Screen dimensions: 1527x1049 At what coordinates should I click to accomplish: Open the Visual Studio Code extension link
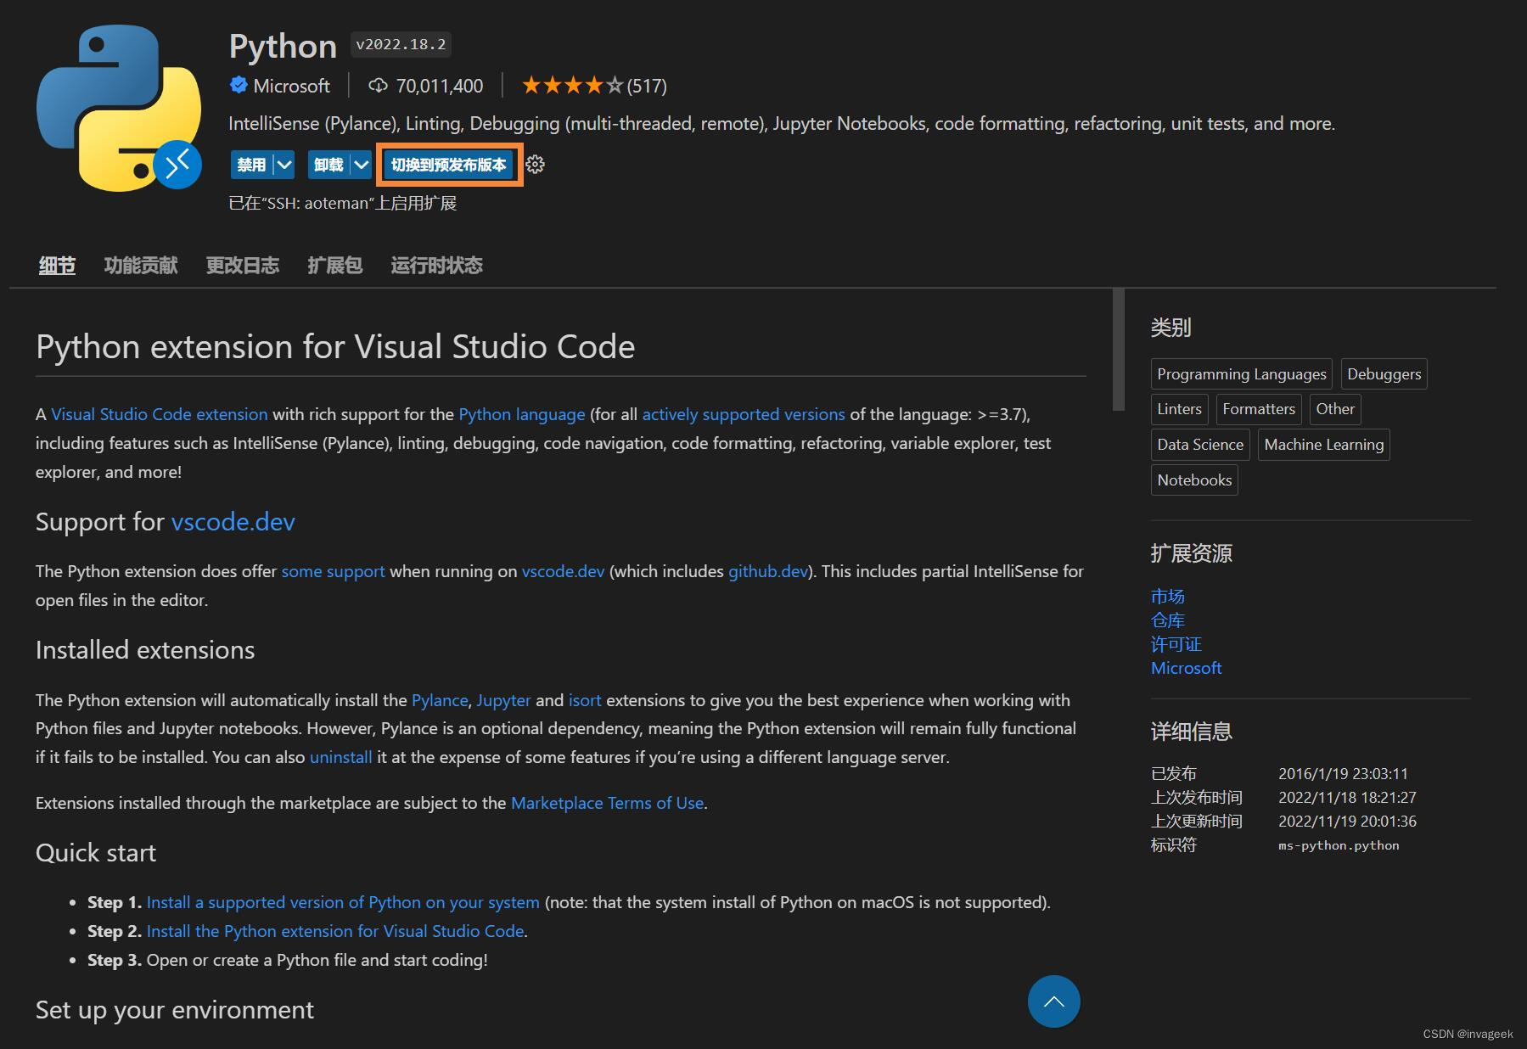point(160,414)
